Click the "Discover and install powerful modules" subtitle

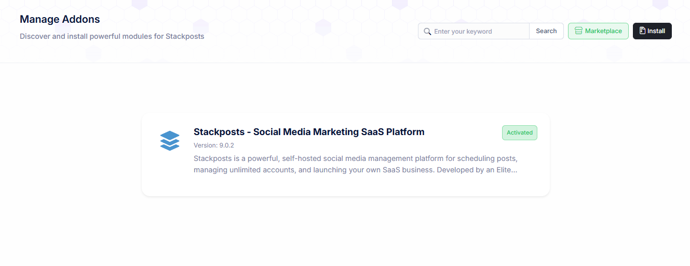112,37
